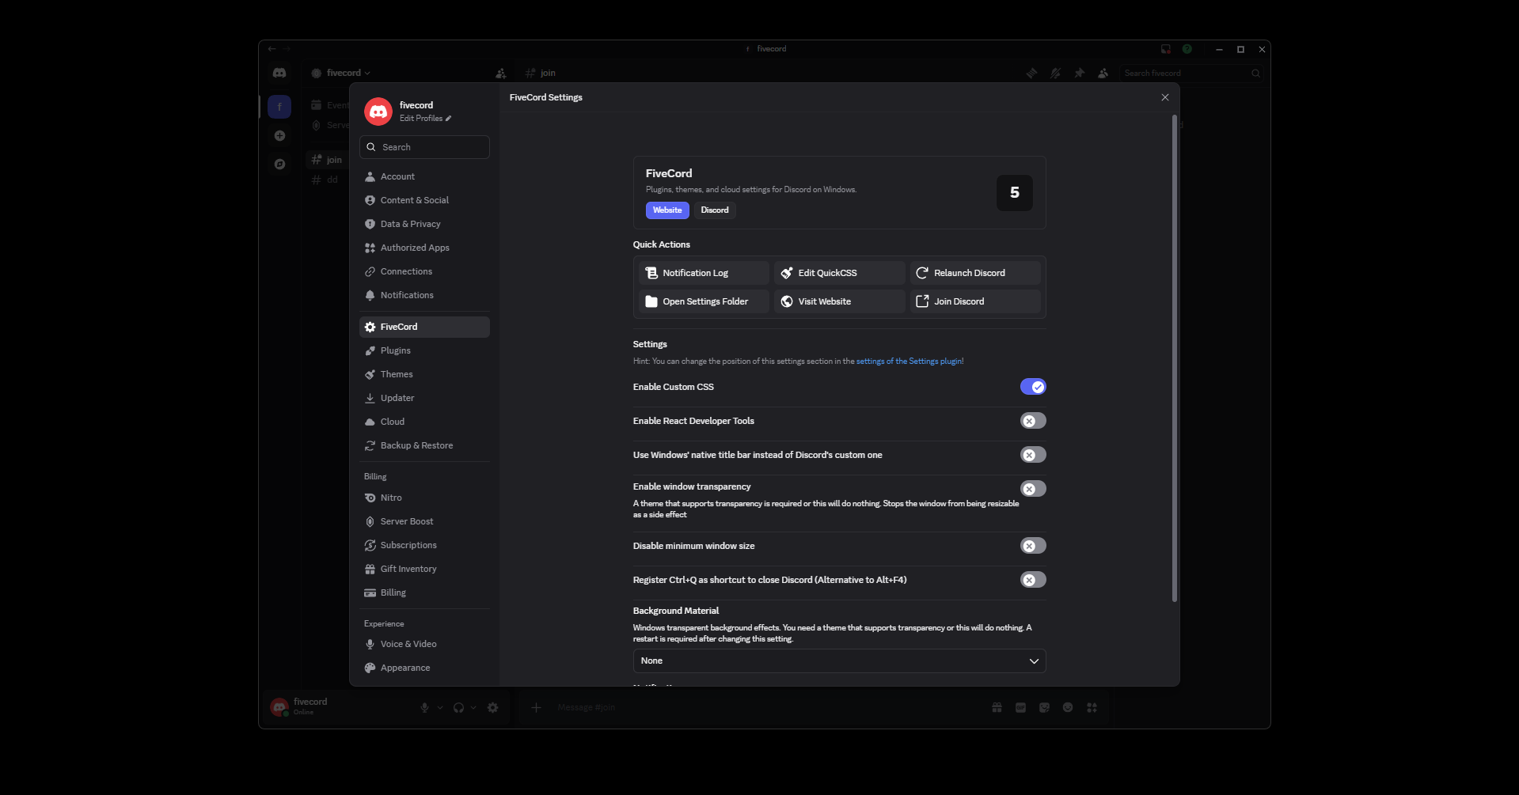Click Relaunch Discord quick action
This screenshot has height=795, width=1519.
pyautogui.click(x=975, y=273)
